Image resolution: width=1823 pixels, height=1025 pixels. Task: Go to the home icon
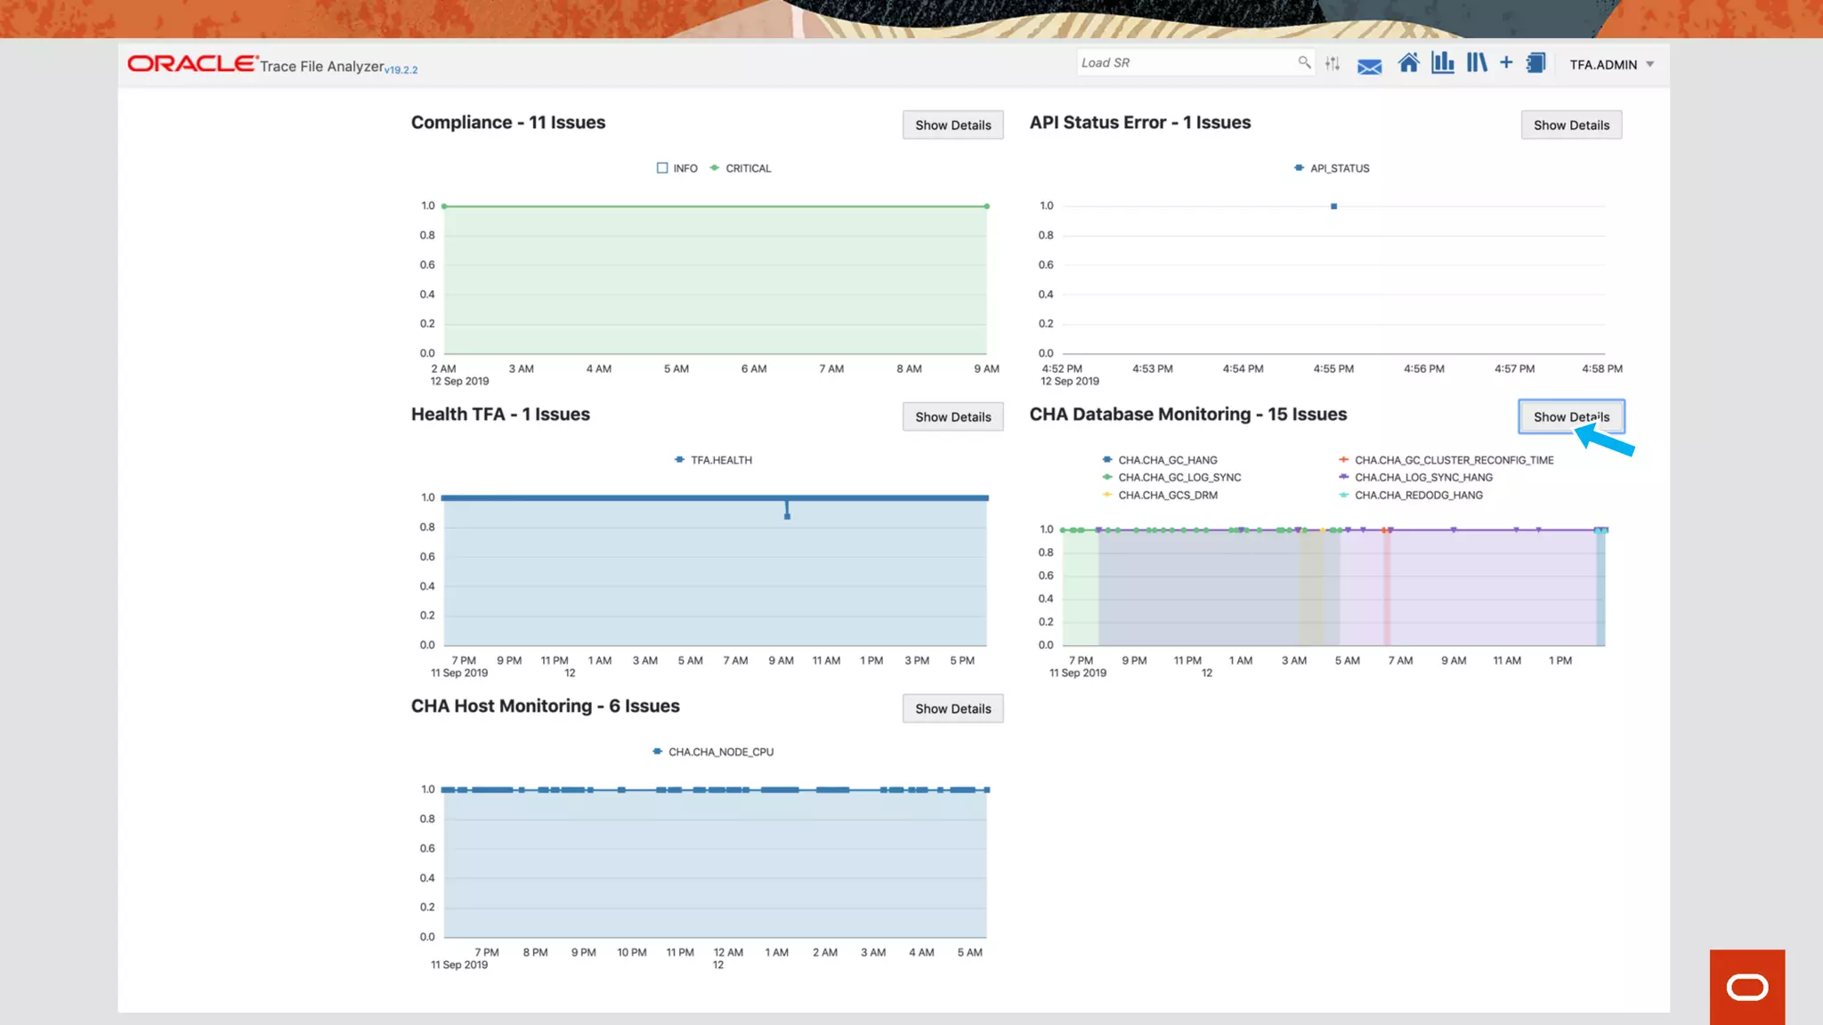click(1408, 63)
